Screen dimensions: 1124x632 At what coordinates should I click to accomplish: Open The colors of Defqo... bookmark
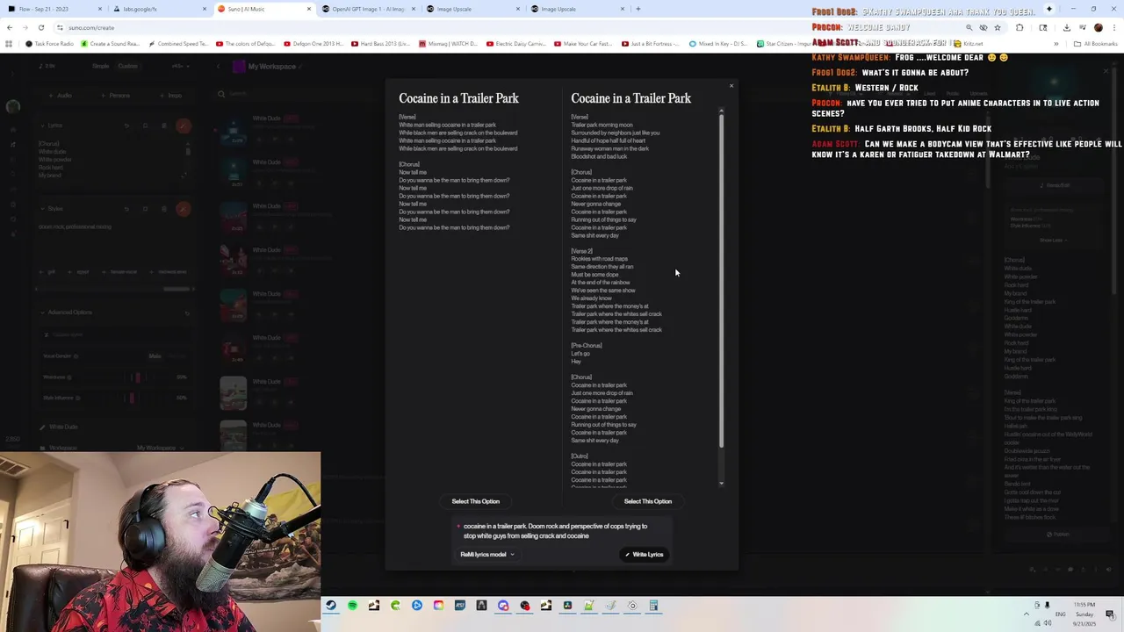(246, 44)
